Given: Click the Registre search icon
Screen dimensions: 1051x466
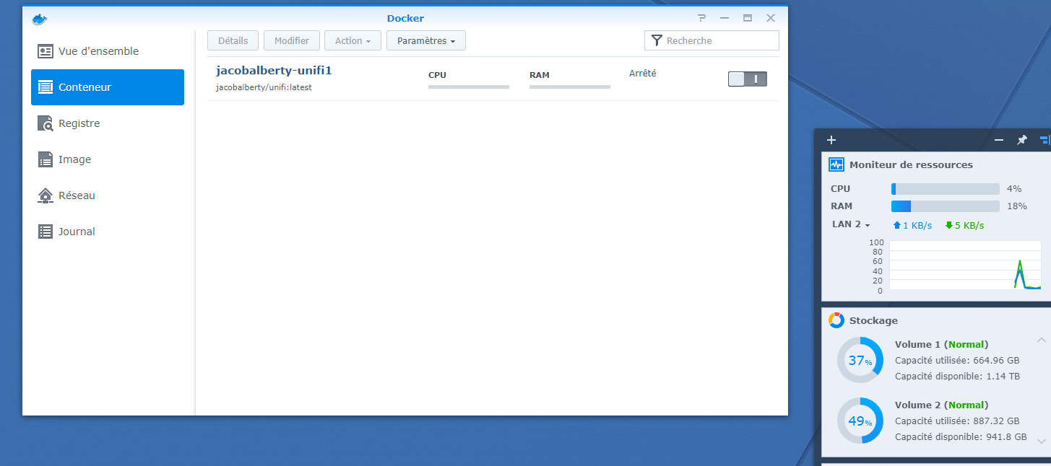Looking at the screenshot, I should pos(46,123).
